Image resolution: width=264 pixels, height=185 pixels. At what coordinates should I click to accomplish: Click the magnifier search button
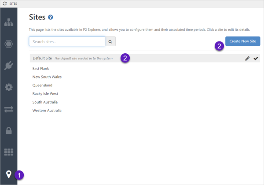(110, 41)
